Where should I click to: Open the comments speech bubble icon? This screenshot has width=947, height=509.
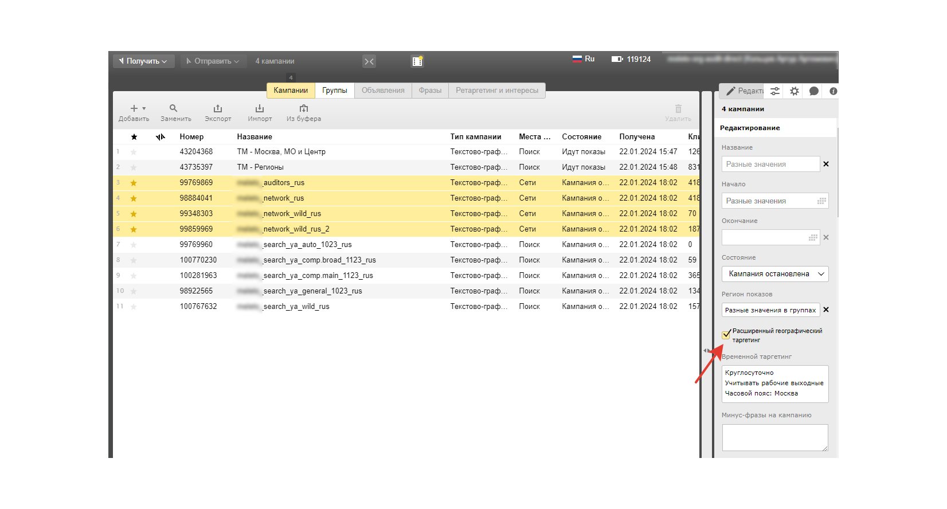pos(813,91)
